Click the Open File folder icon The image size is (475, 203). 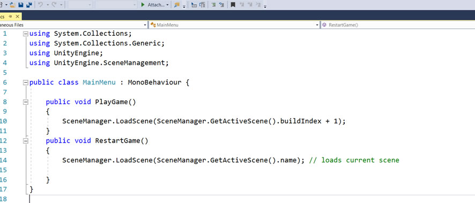click(x=12, y=5)
